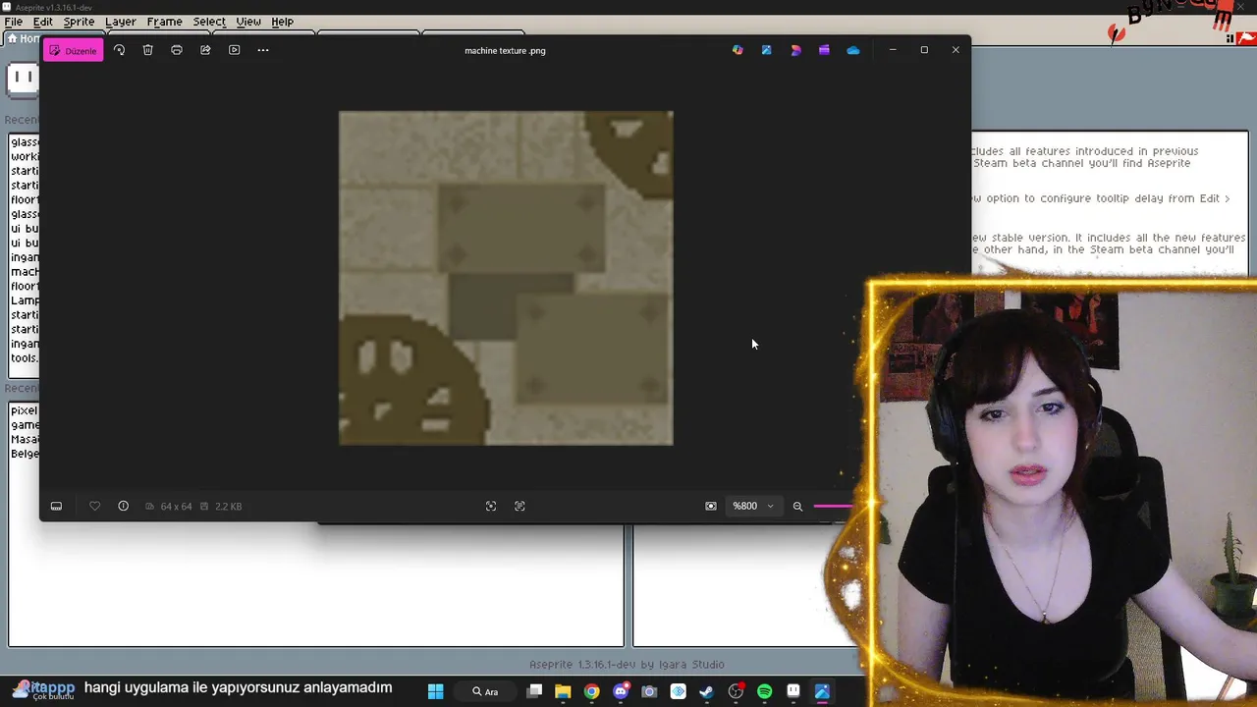Delete the image with the trash icon
Image resolution: width=1257 pixels, height=707 pixels.
[147, 50]
